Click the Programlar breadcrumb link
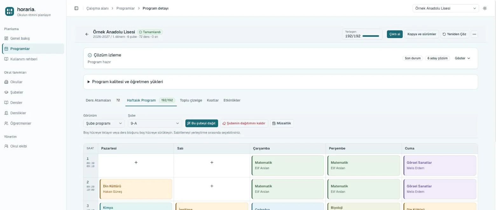 coord(126,8)
